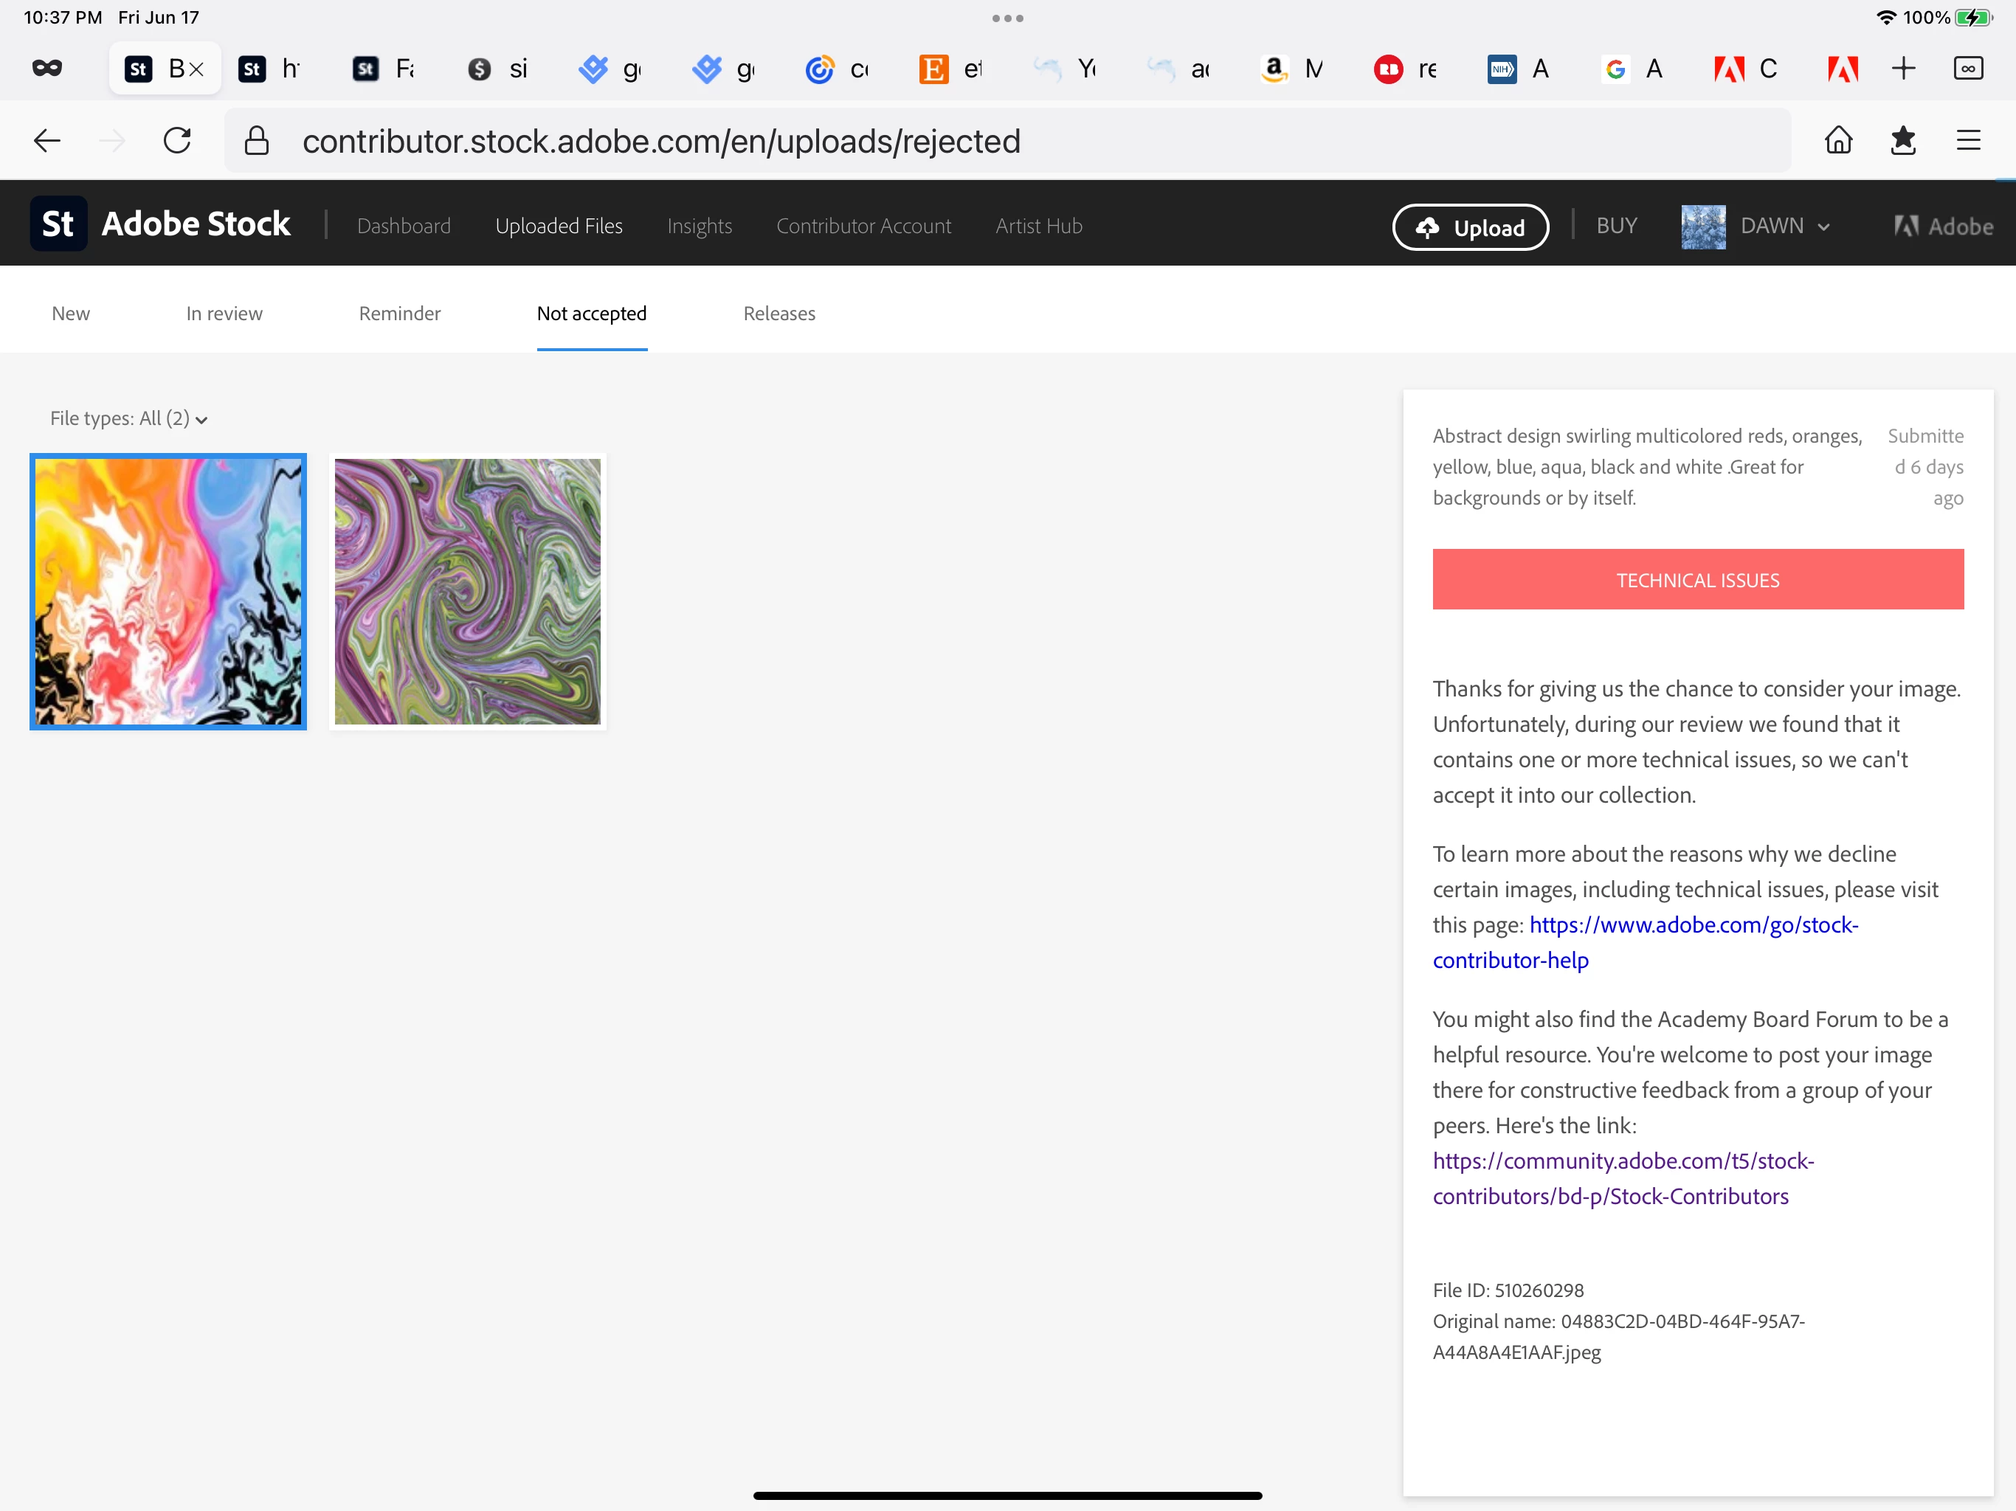Reload the page with refresh icon
Screen dimensions: 2016x1511
(x=177, y=140)
